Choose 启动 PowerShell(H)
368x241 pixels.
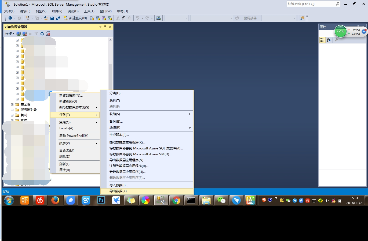click(x=75, y=136)
